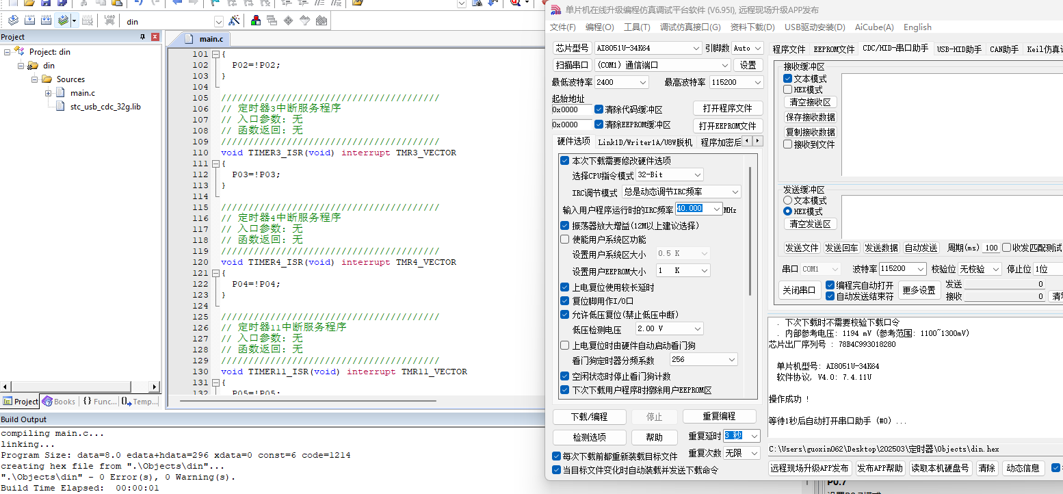Screen dimensions: 1063x494
Task: Close the Project panel with red X
Action: pos(155,37)
